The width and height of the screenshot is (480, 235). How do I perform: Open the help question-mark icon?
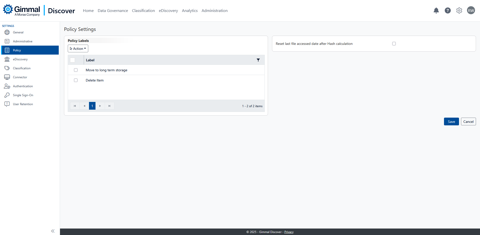448,10
